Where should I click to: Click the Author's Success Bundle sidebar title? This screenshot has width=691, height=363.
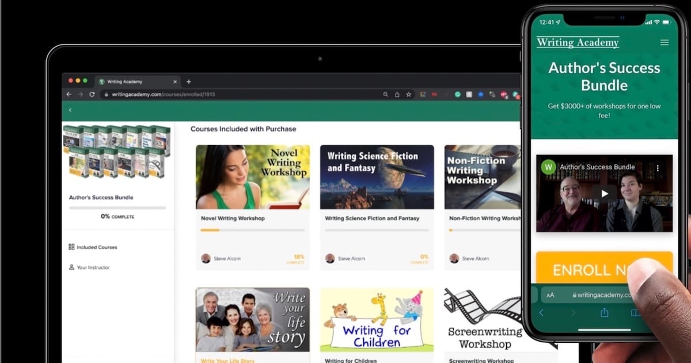[x=101, y=198]
